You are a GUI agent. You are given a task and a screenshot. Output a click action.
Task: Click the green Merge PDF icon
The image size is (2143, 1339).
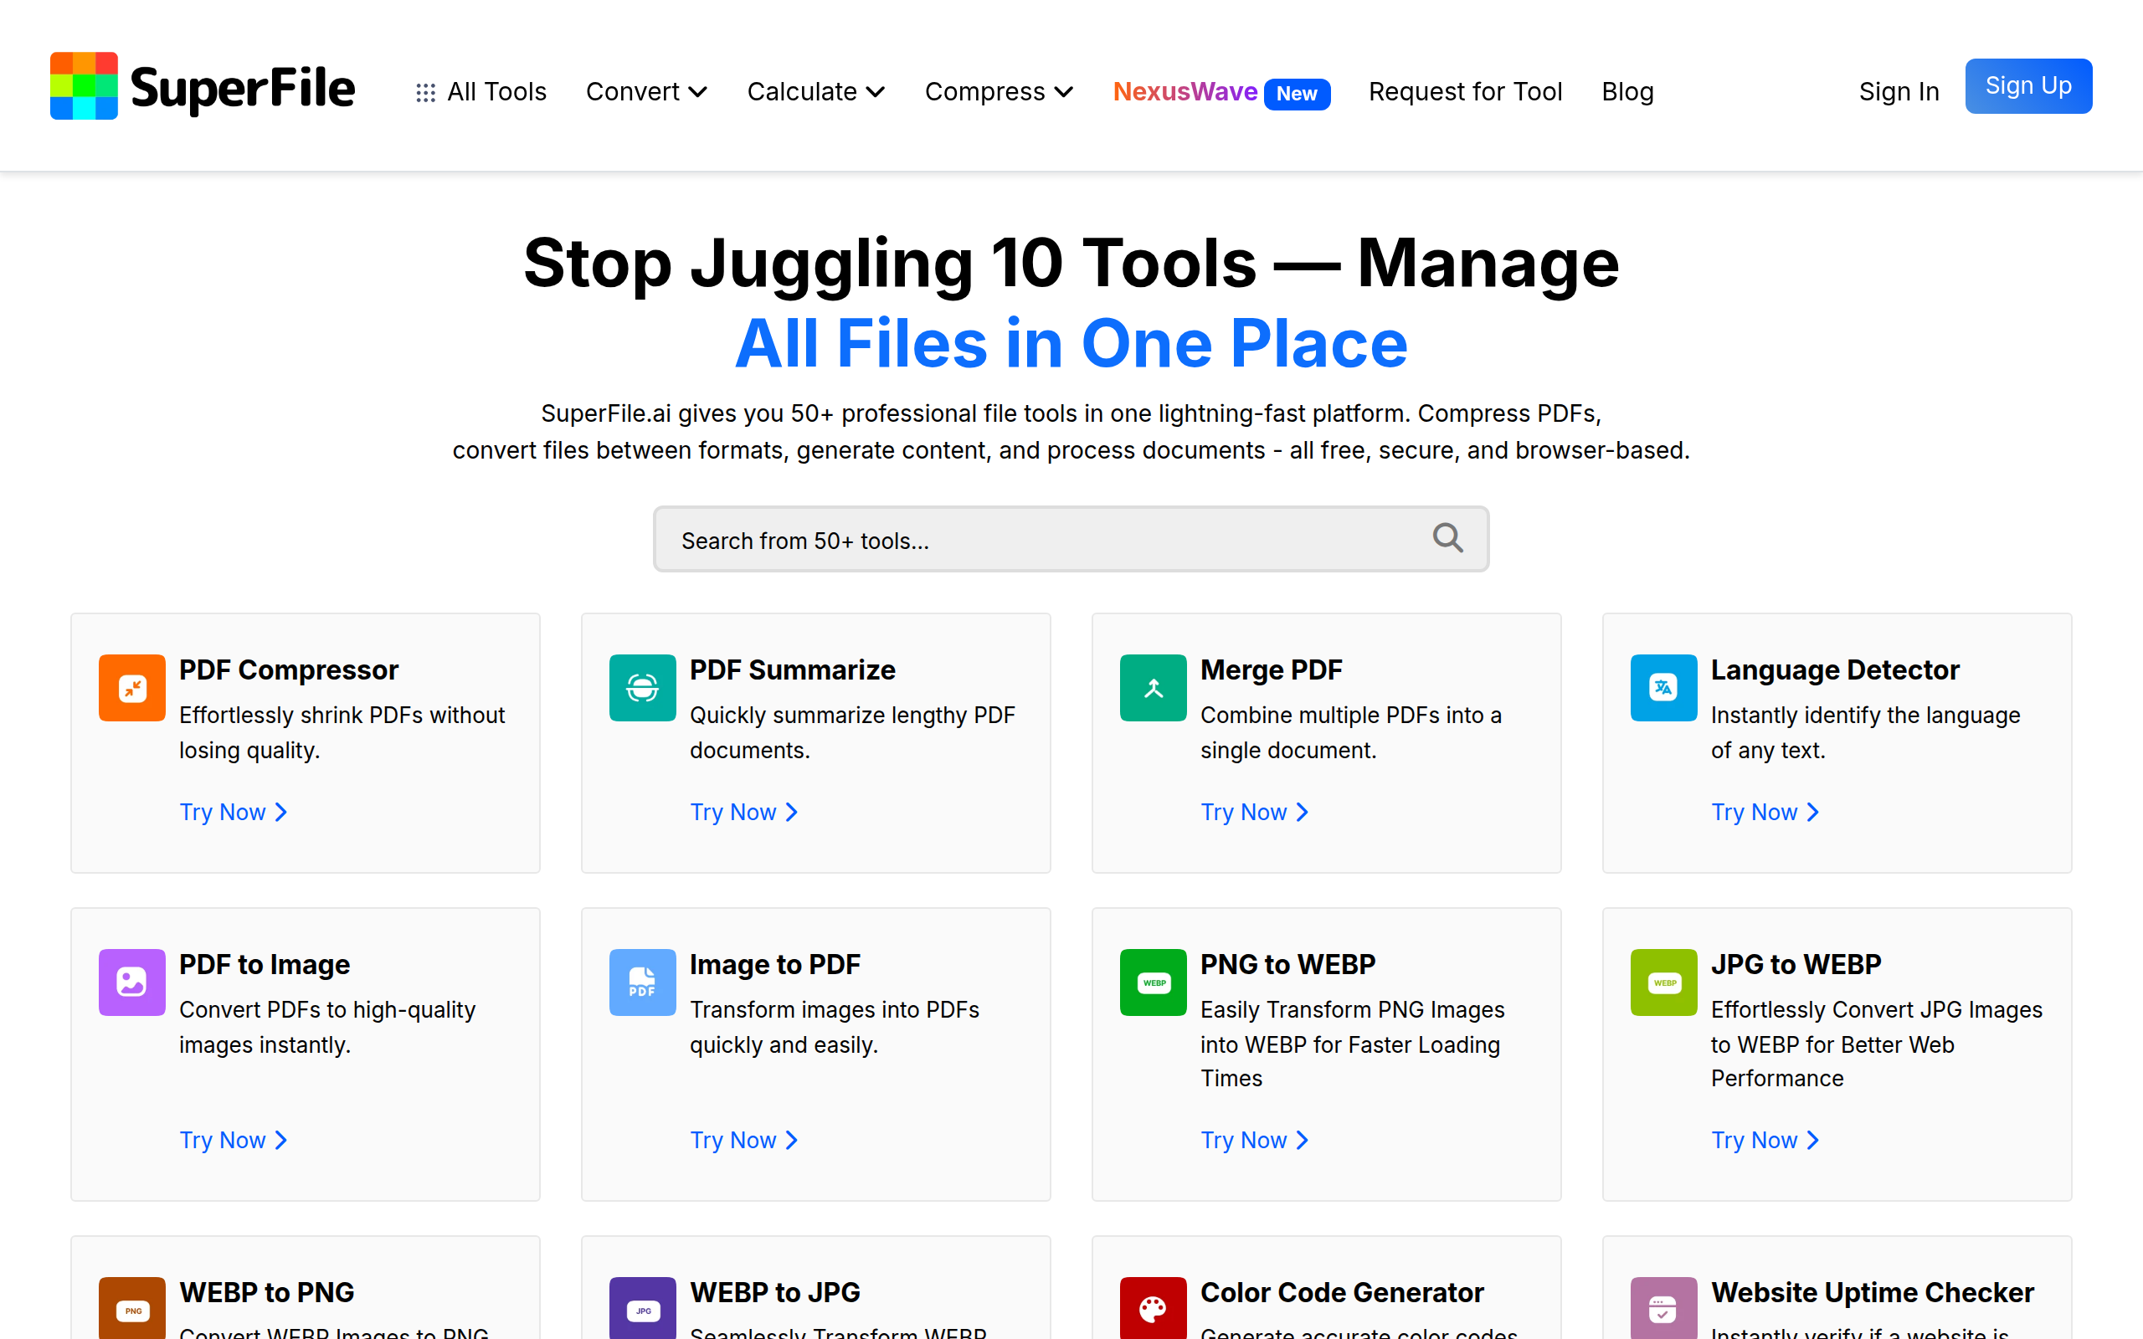1153,687
